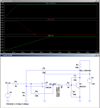Click the 50ms time axis label

pyautogui.click(x=51, y=52)
